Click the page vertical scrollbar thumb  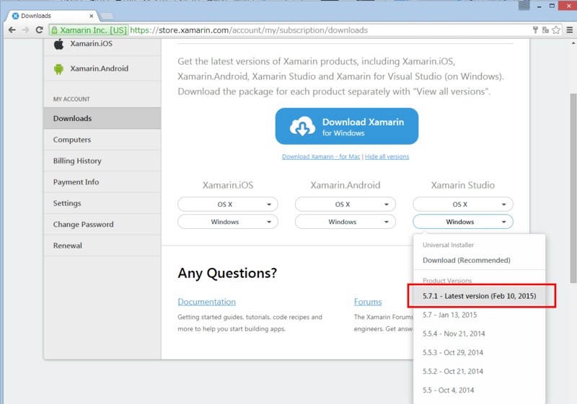tap(573, 188)
